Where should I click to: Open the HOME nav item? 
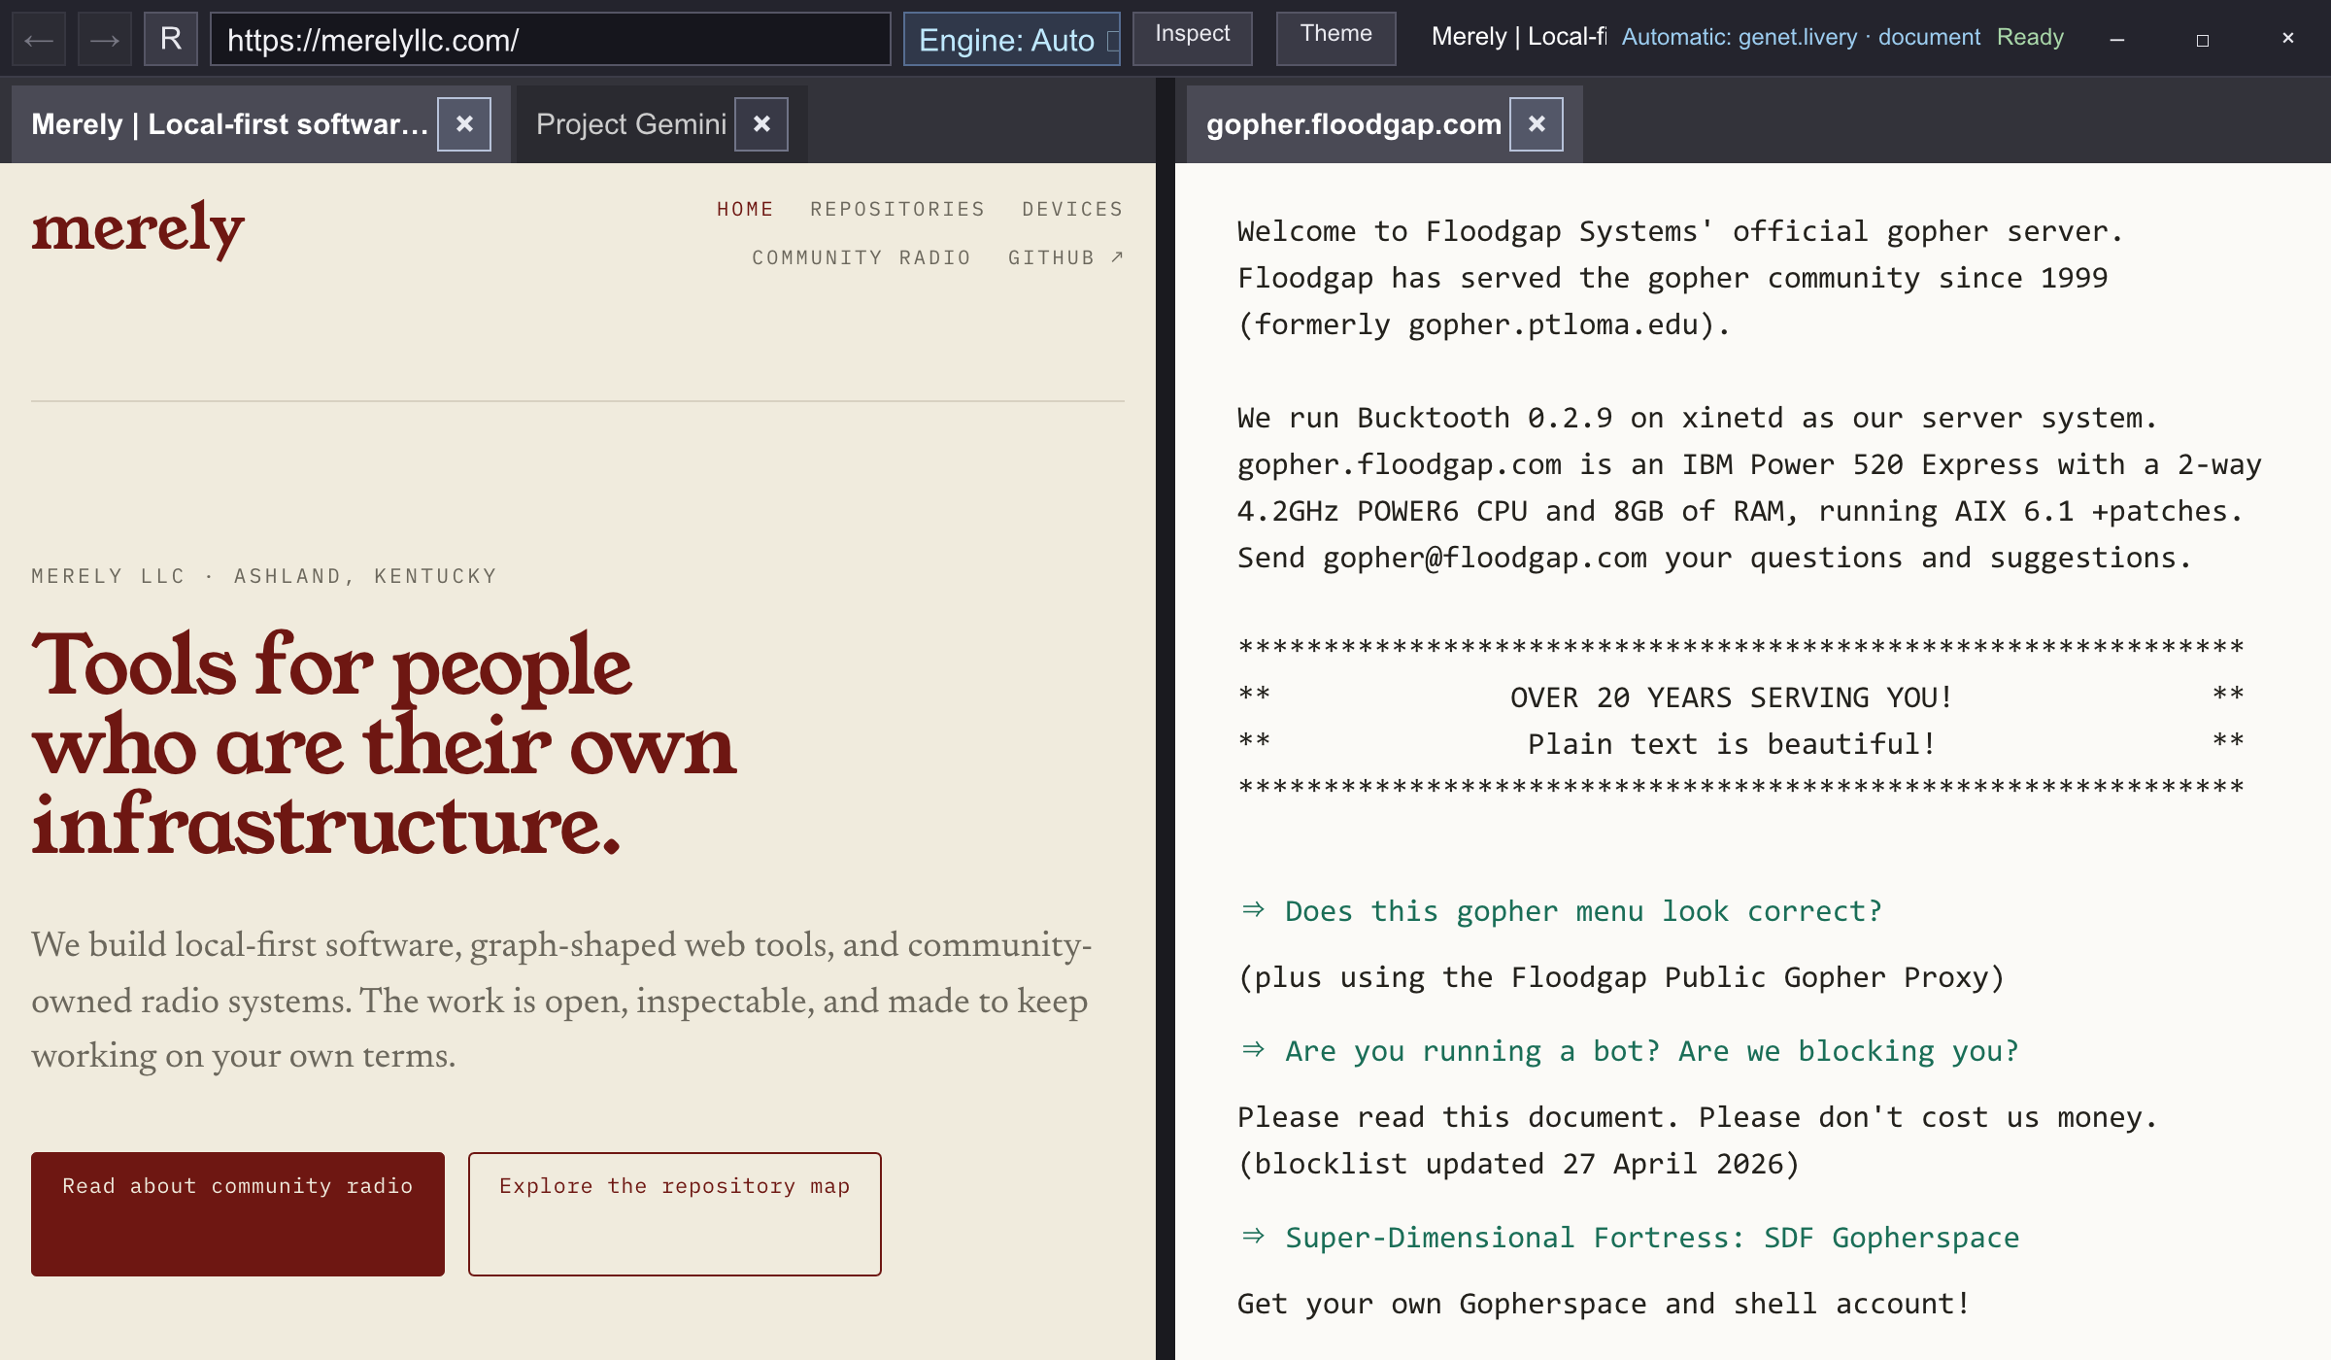pyautogui.click(x=745, y=209)
